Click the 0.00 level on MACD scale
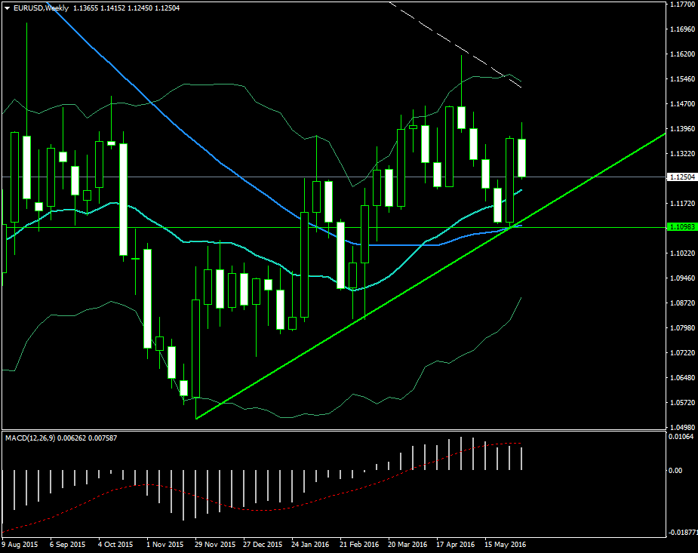698x553 pixels. tap(676, 470)
